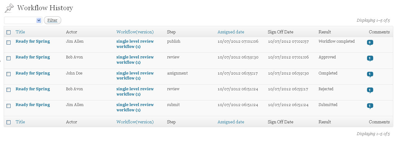Open single level review workflow in submit row
The height and width of the screenshot is (145, 397).
coord(135,107)
